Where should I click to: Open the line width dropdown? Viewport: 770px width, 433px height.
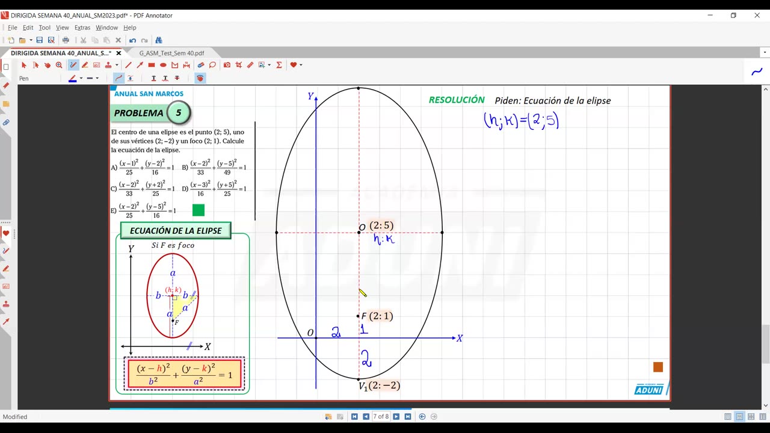tap(97, 78)
